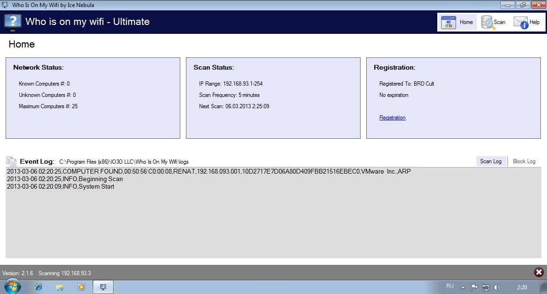
Task: Click Known Computers #: 0
Action: (44, 84)
